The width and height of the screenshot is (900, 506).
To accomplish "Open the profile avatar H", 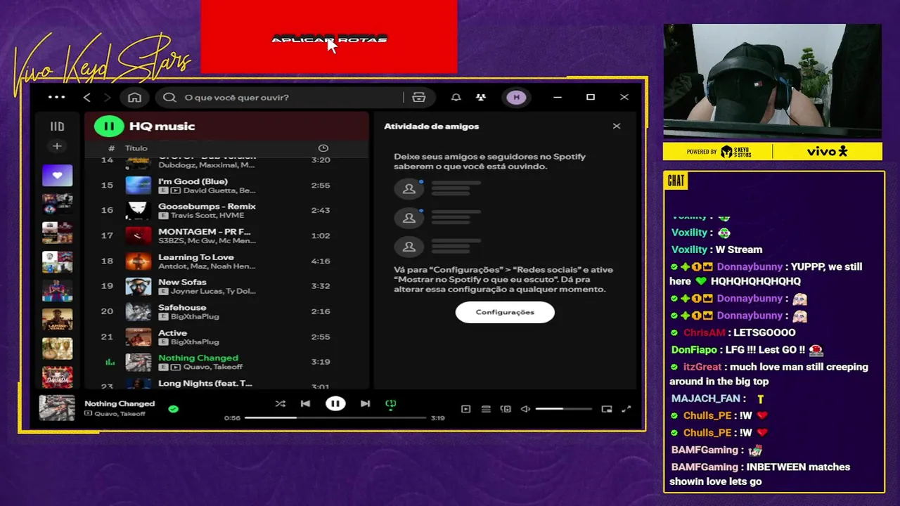I will point(516,97).
